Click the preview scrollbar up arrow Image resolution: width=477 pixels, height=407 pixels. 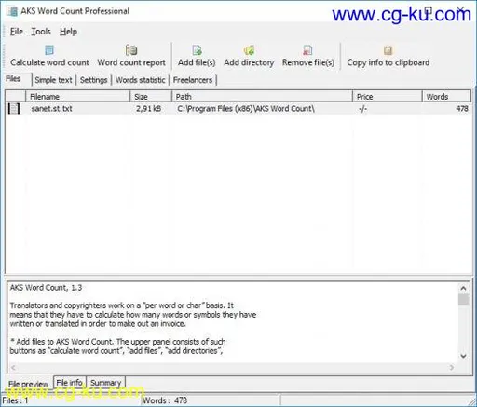(463, 288)
